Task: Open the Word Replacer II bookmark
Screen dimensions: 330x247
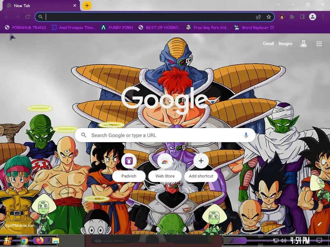Action: pos(254,28)
